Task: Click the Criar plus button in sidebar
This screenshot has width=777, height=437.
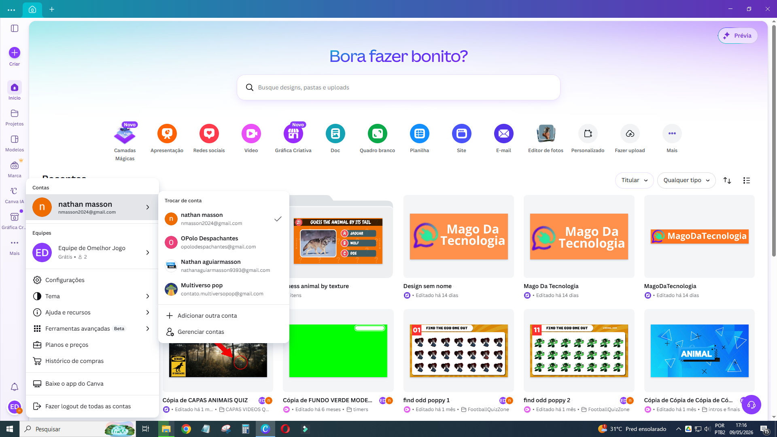Action: (x=15, y=53)
